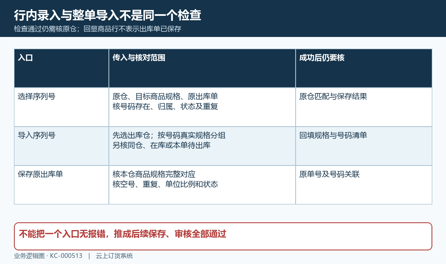The image size is (446, 264).
Task: Click the red warning text 不能把一个入口无报错
Action: [x=123, y=234]
